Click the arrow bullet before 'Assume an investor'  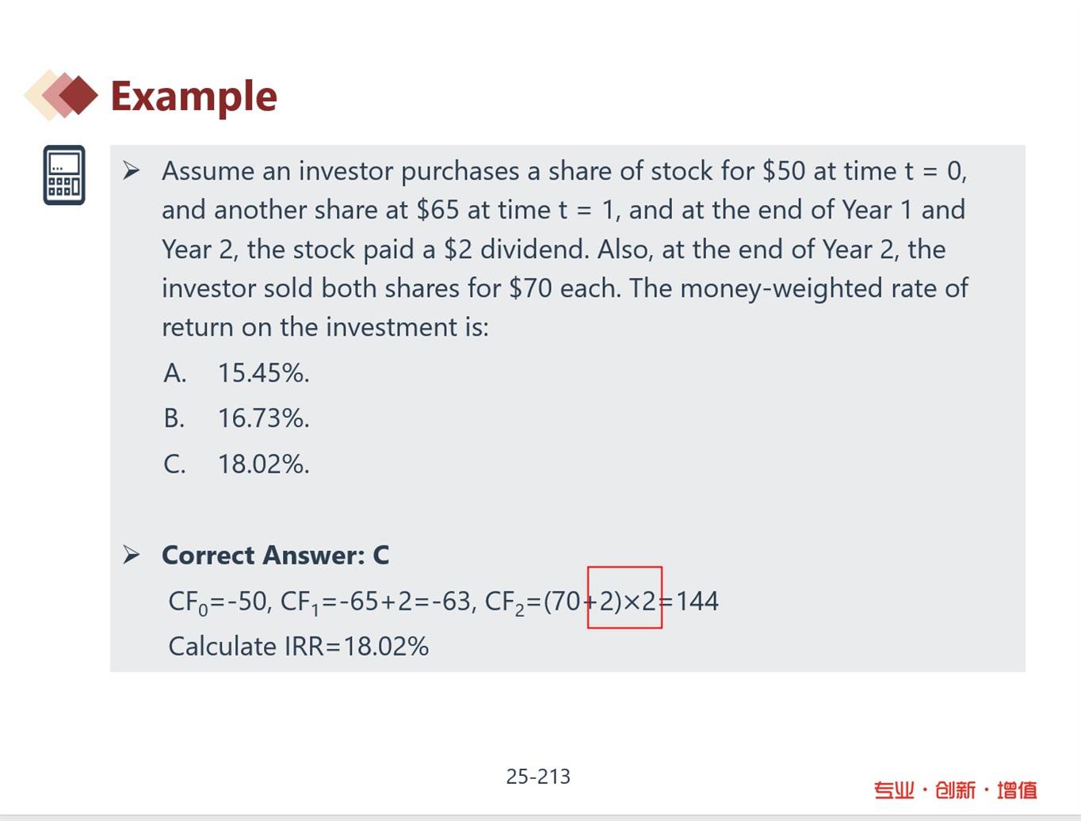click(x=132, y=170)
